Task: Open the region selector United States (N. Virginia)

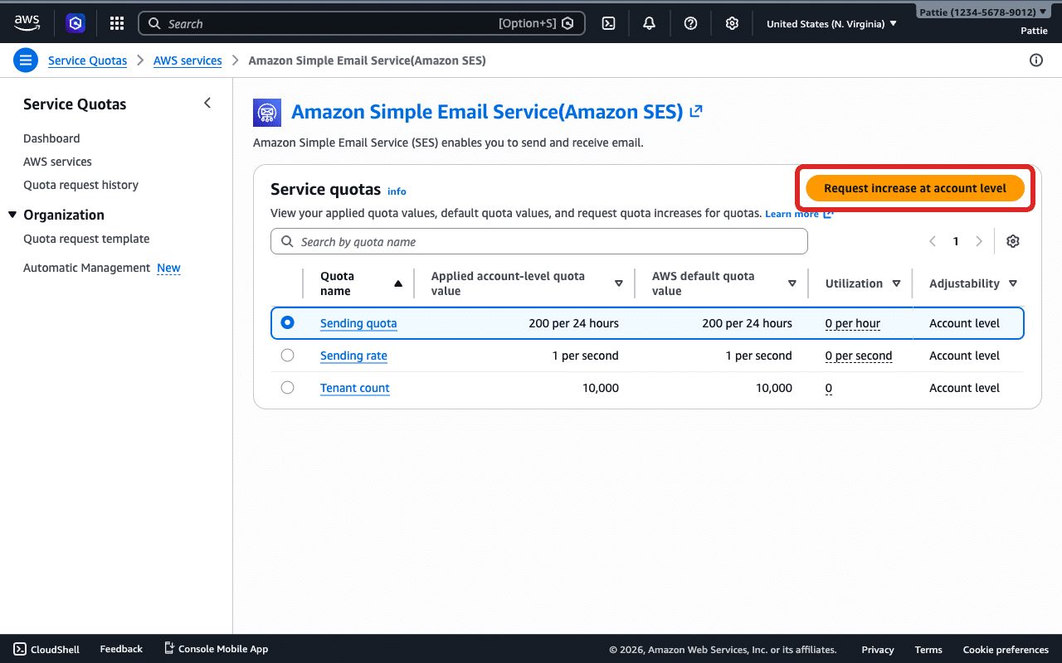Action: coord(831,23)
